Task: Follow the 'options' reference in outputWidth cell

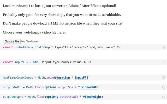Action: click(x=51, y=87)
